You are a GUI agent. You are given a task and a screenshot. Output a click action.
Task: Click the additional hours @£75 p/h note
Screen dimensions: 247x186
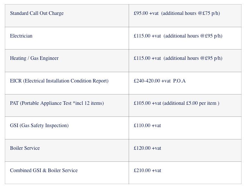[x=191, y=14]
